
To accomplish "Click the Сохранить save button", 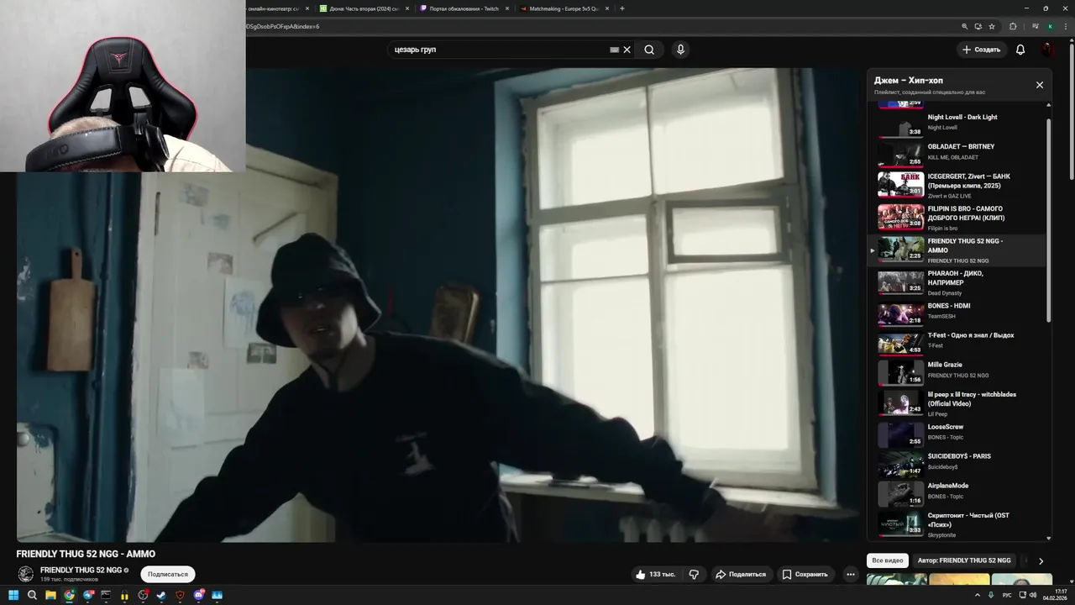I will (x=805, y=574).
